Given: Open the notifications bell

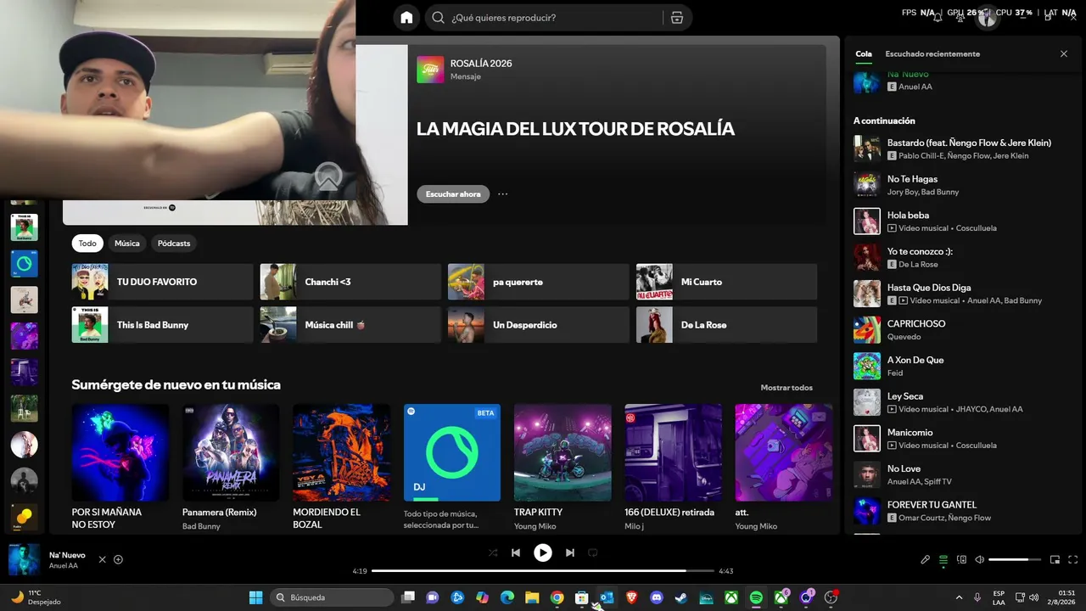Looking at the screenshot, I should coord(938,17).
